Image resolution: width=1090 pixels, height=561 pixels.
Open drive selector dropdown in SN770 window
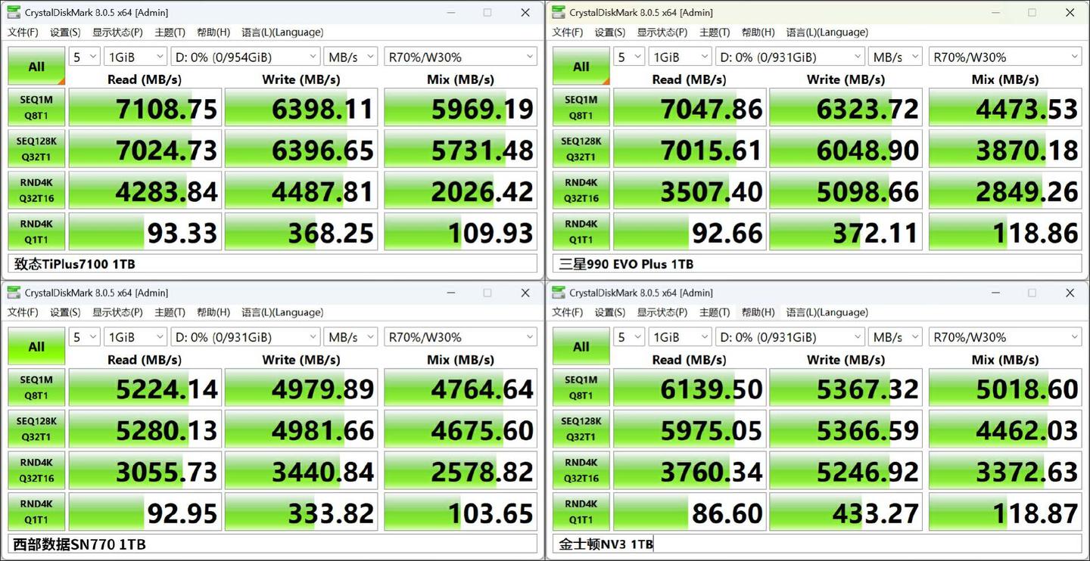tap(246, 337)
